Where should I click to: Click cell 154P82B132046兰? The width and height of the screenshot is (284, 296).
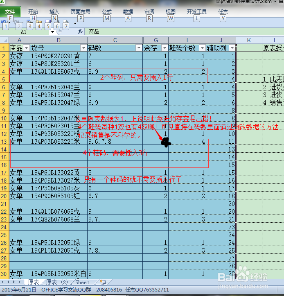tap(59, 87)
